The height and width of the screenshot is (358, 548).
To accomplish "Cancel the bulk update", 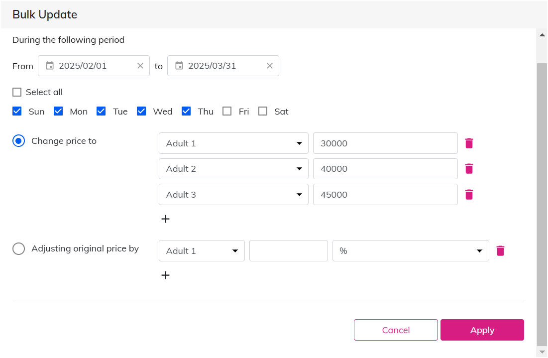I will pyautogui.click(x=396, y=330).
